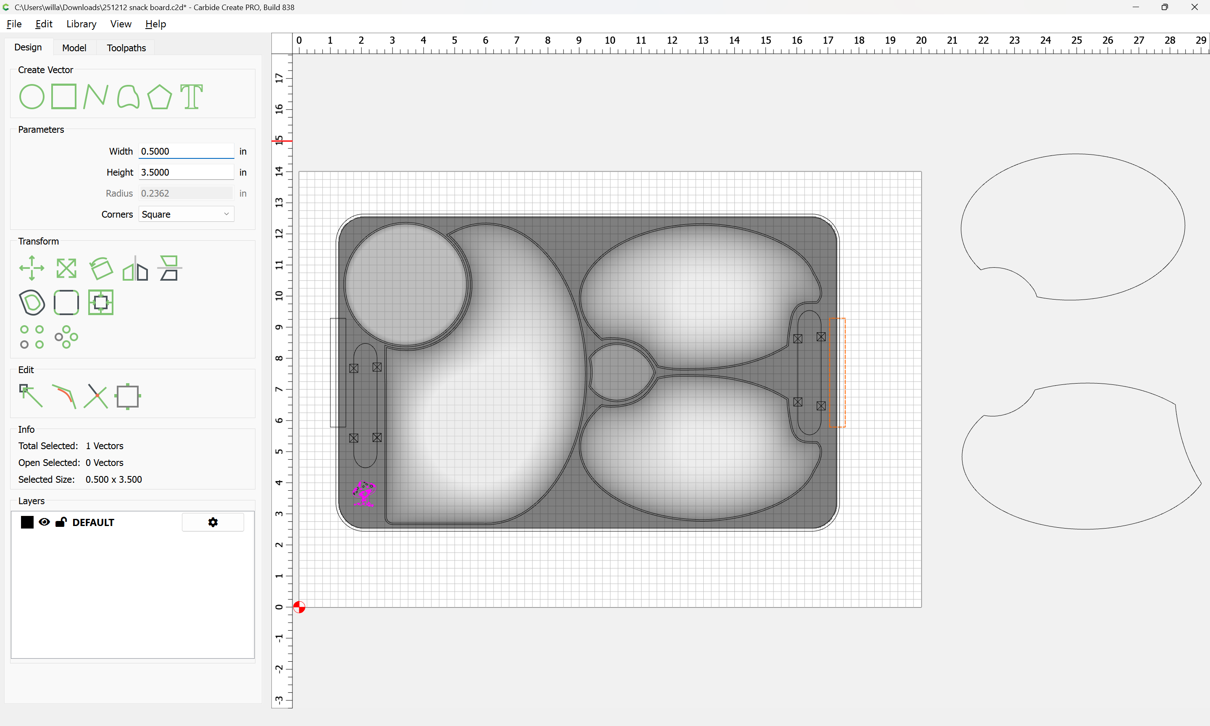Viewport: 1210px width, 726px height.
Task: Select the Create Rectangle tool
Action: [x=64, y=96]
